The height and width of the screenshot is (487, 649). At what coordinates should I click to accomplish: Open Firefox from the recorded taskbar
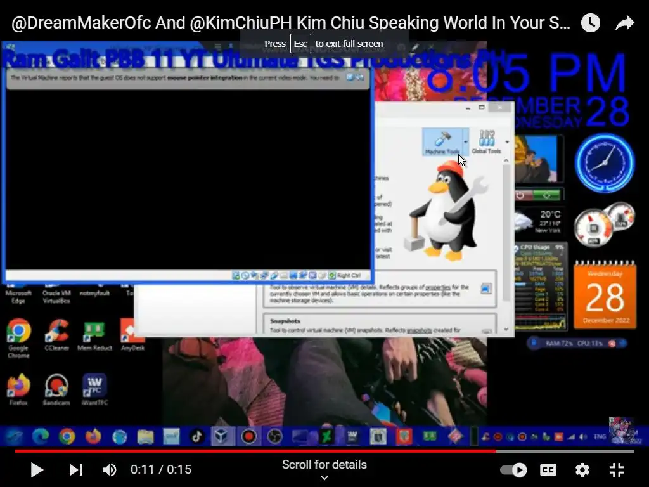click(x=93, y=436)
